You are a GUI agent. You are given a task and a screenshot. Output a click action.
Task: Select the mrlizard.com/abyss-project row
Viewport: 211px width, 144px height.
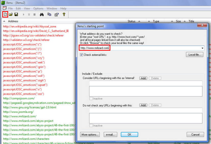click(x=28, y=121)
